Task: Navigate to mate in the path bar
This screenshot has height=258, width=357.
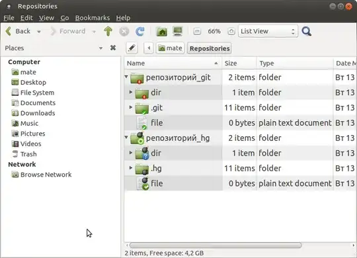Action: click(x=171, y=48)
